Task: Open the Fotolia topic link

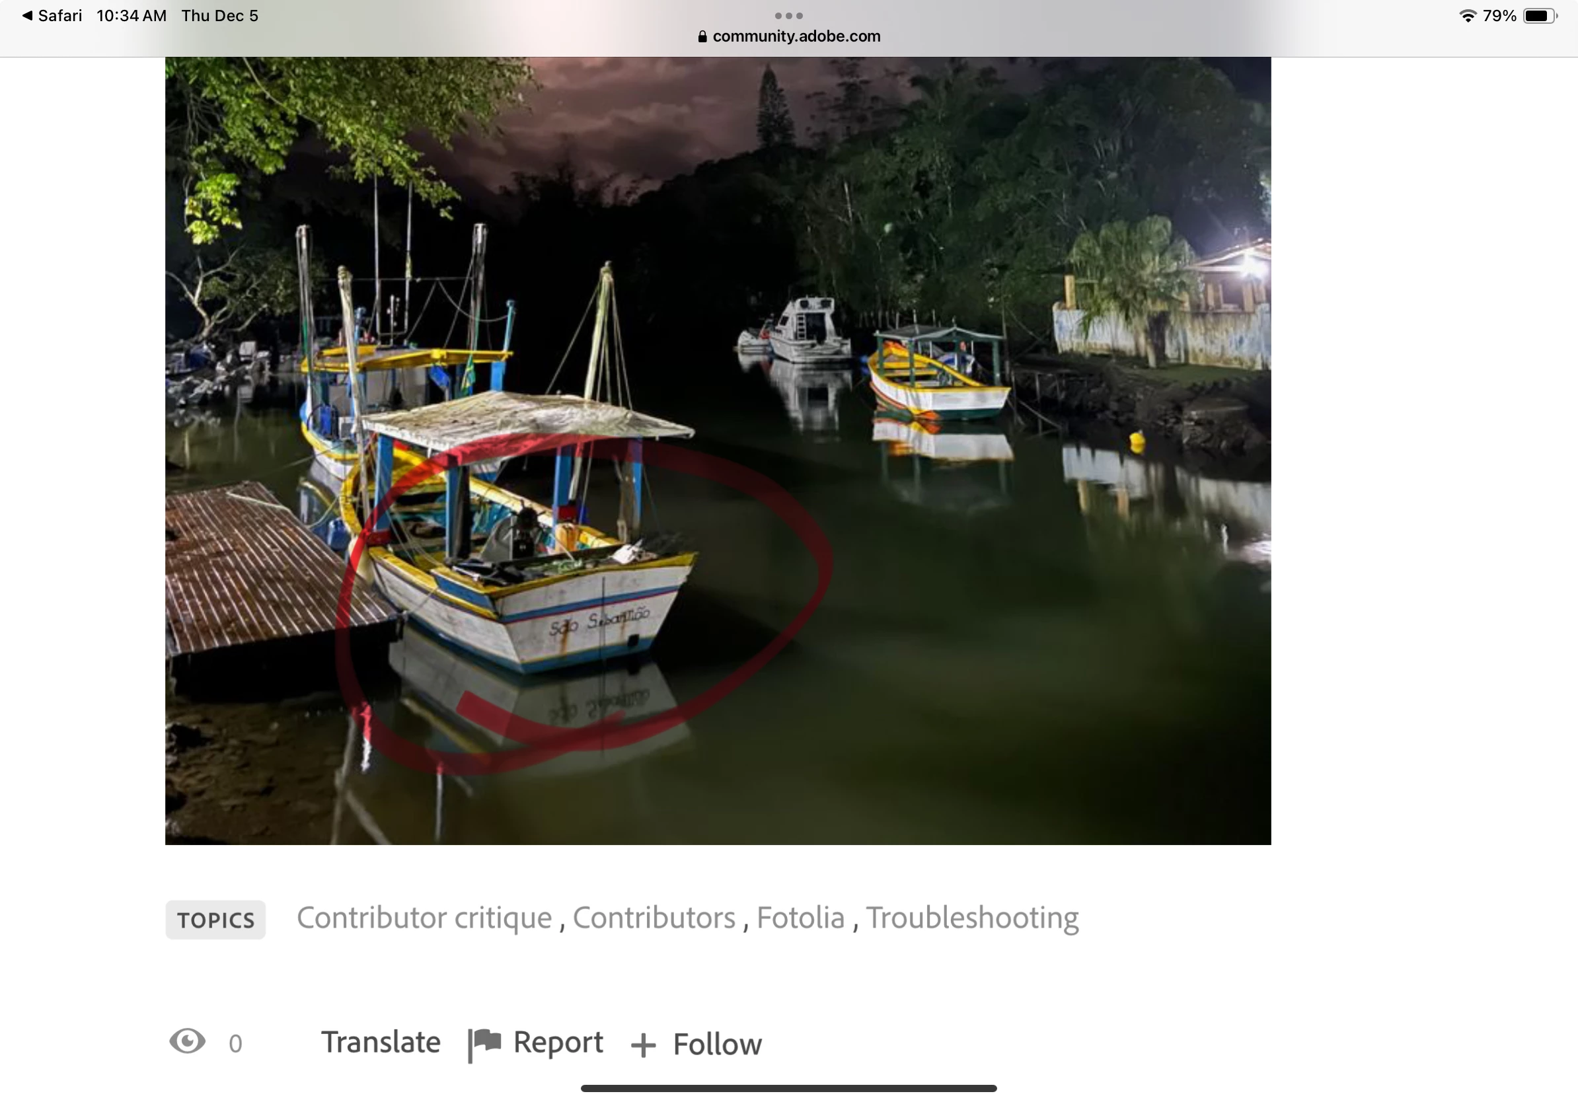Action: point(800,918)
